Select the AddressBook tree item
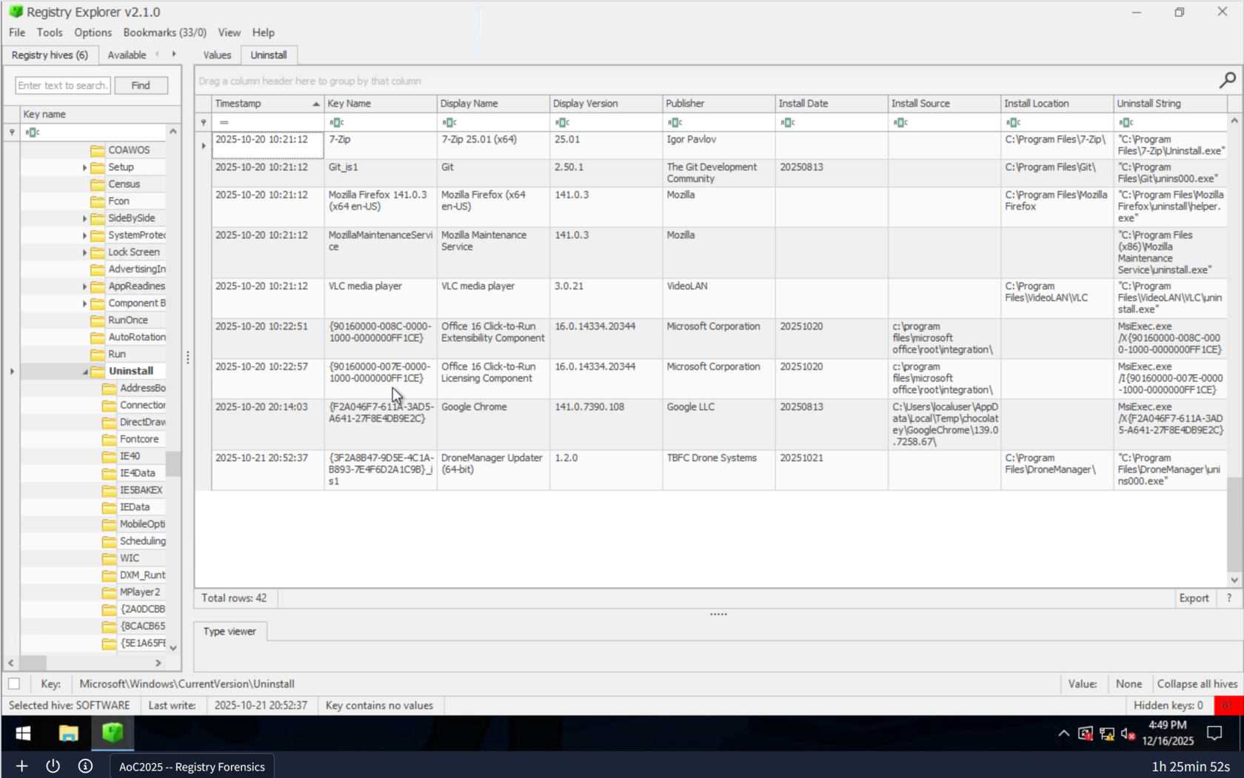Screen dimensions: 1244x778 [x=142, y=389]
